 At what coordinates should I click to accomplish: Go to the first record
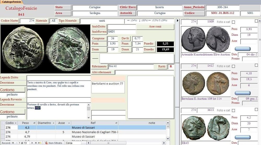(x=12, y=143)
